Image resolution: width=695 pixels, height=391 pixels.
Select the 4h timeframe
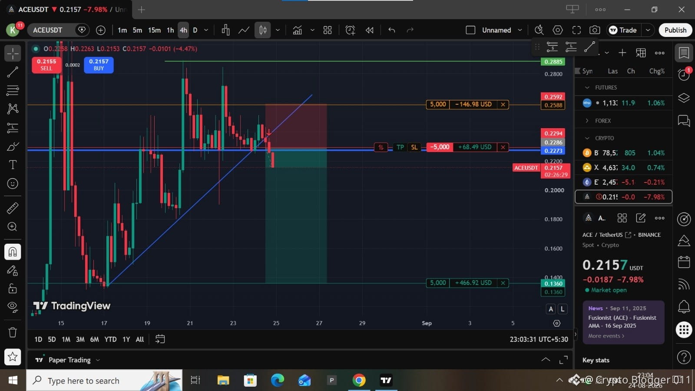point(183,30)
